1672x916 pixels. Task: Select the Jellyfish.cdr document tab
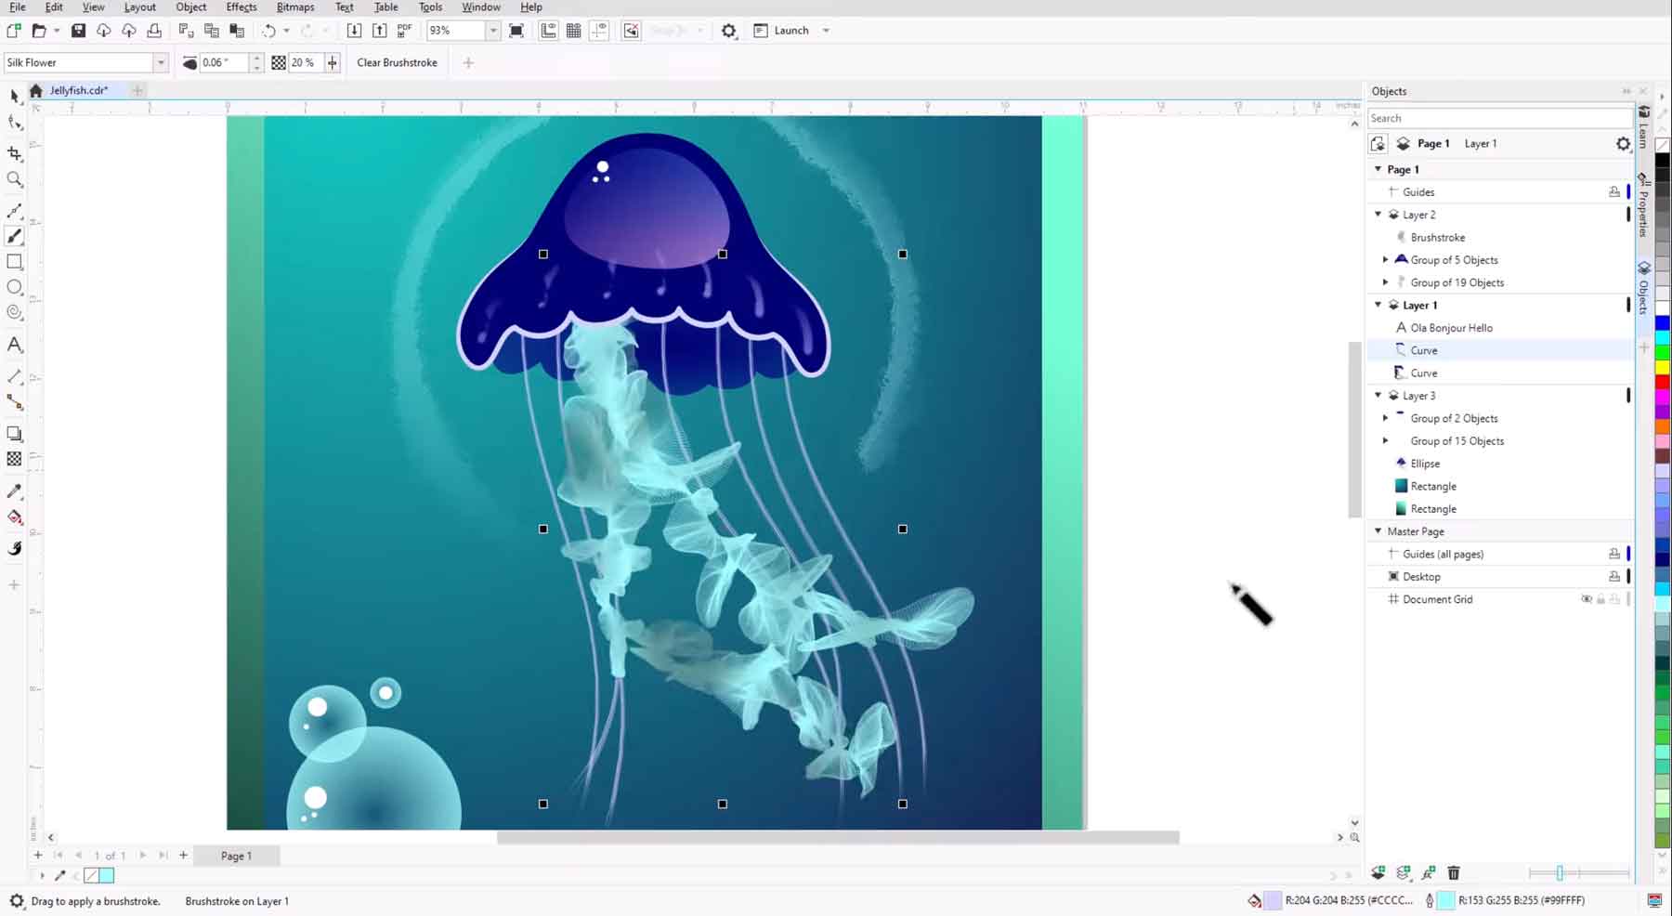(x=79, y=90)
